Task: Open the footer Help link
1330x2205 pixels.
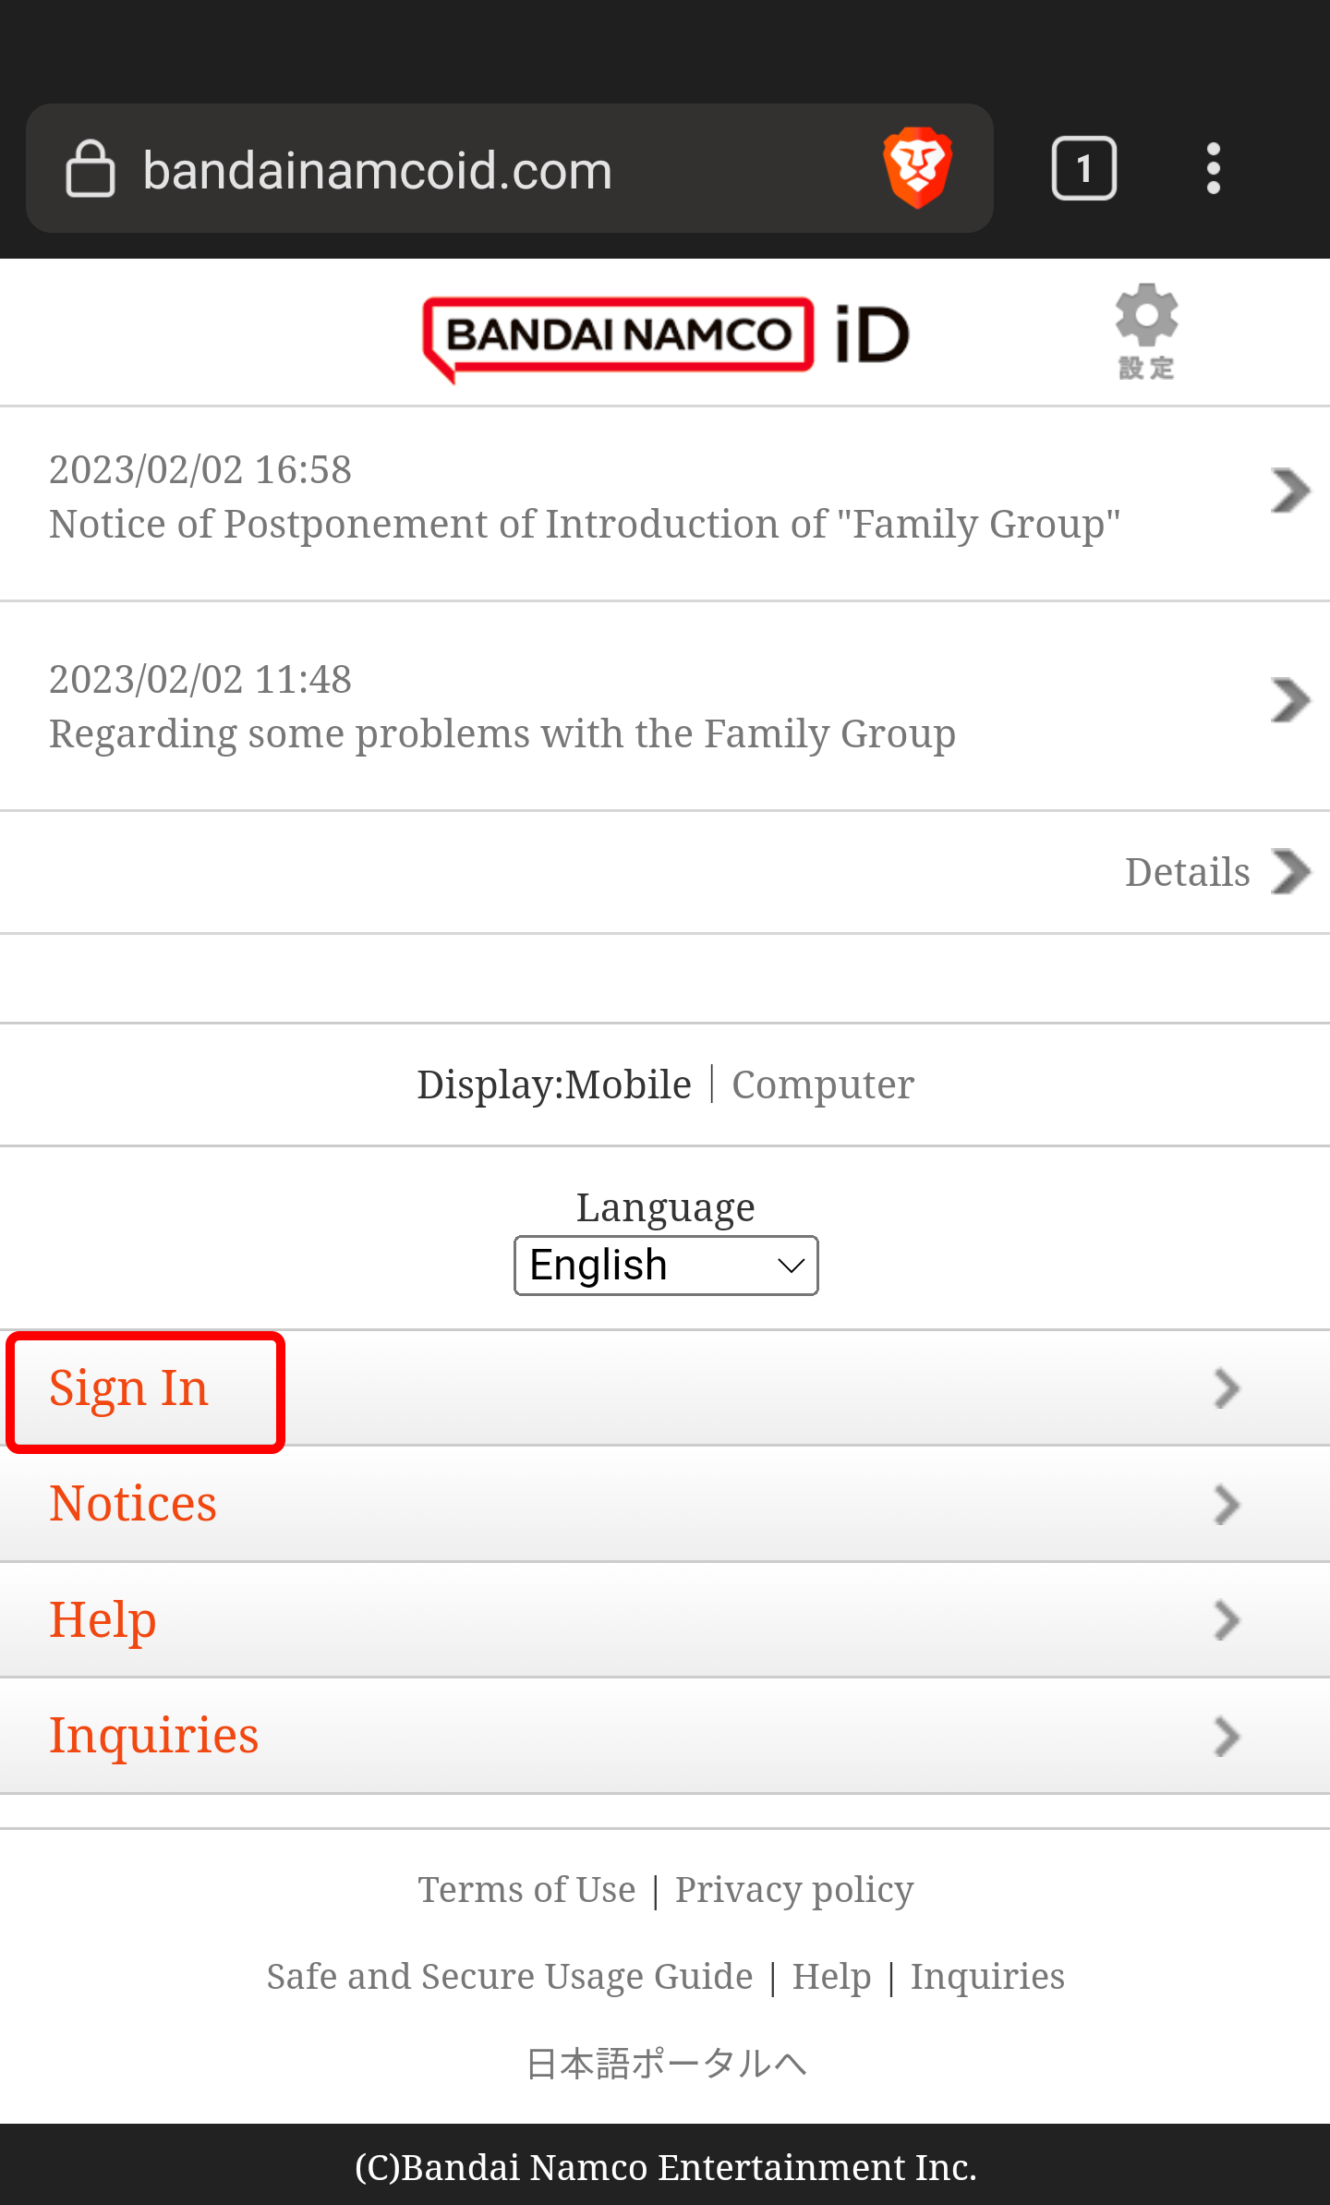Action: (831, 1977)
